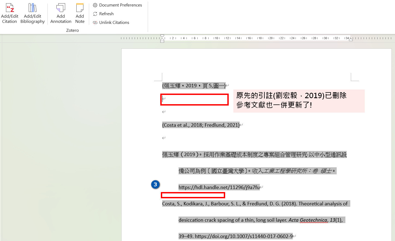Insert a Zotero note with Add Note
395x241 pixels.
click(80, 13)
